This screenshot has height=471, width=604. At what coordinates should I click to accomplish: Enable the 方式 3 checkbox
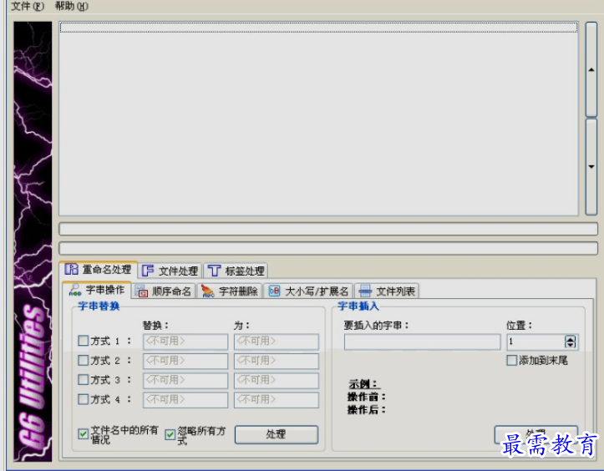point(84,380)
